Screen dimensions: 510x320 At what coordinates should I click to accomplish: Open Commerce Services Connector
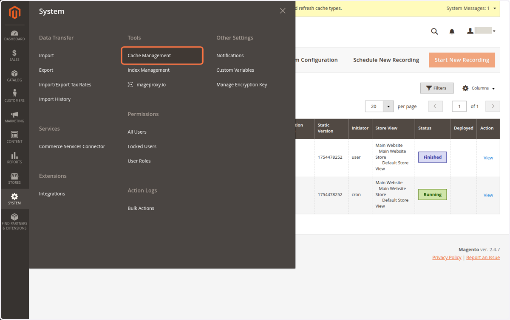pos(72,146)
